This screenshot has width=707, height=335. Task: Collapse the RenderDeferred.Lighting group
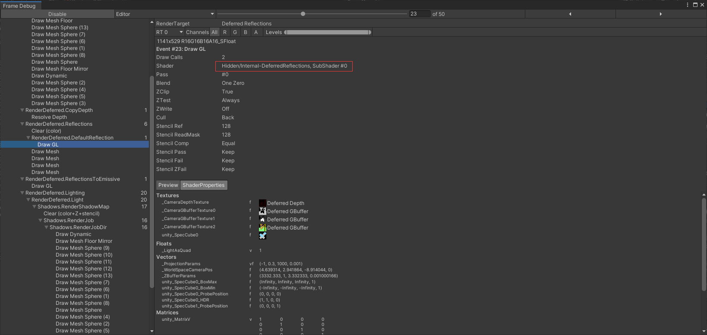[x=22, y=193]
